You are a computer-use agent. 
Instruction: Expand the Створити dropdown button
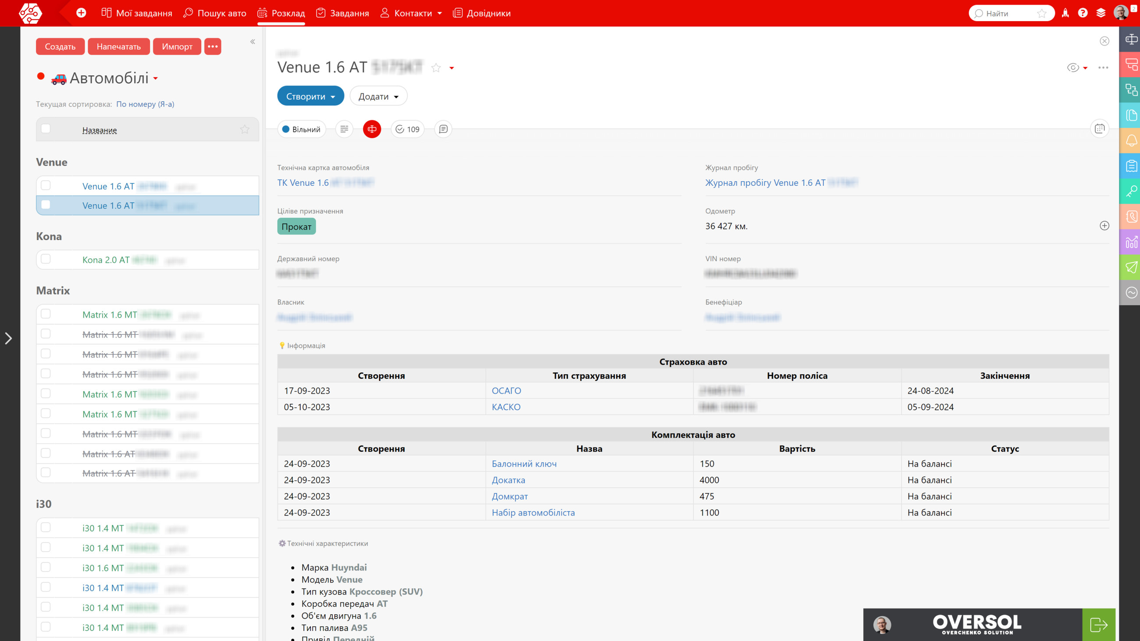coord(310,96)
